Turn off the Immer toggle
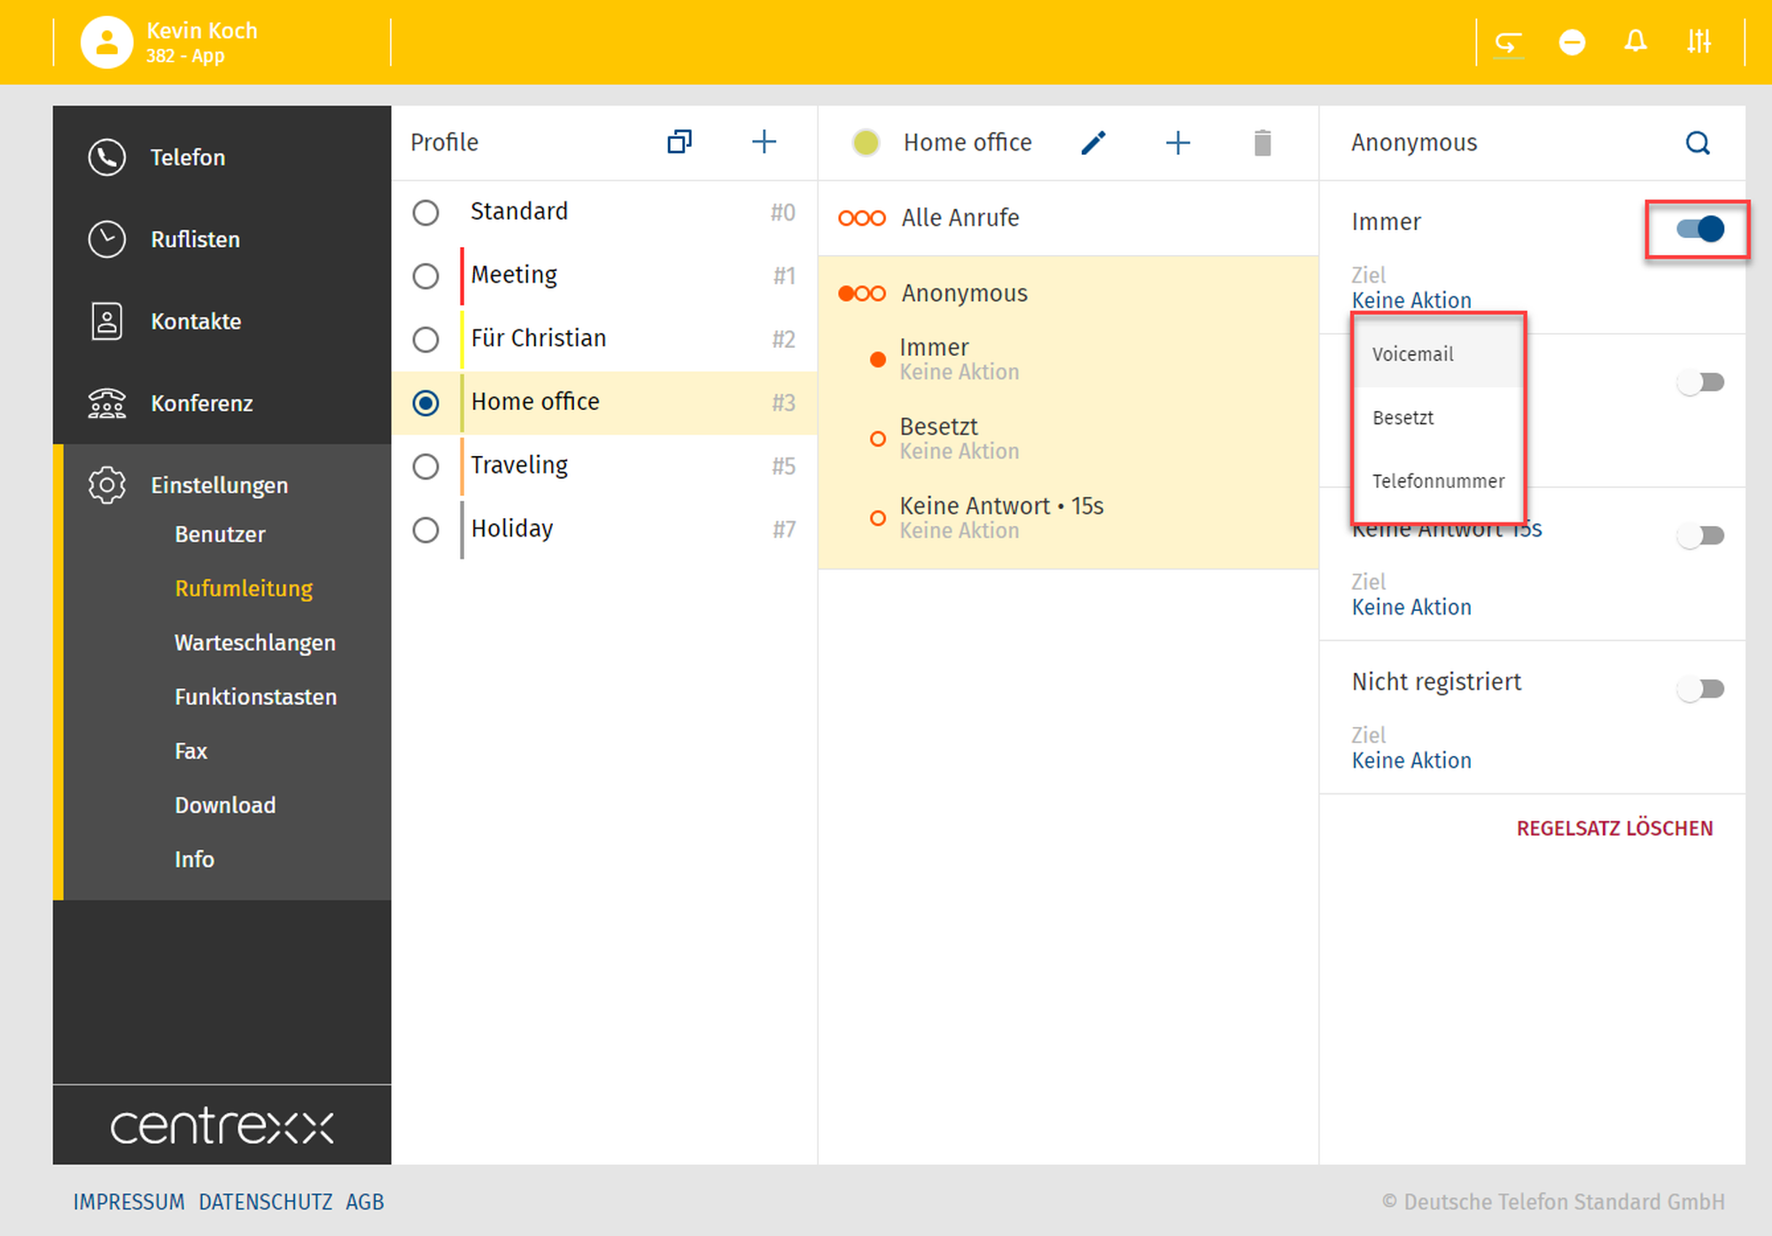 click(1700, 229)
